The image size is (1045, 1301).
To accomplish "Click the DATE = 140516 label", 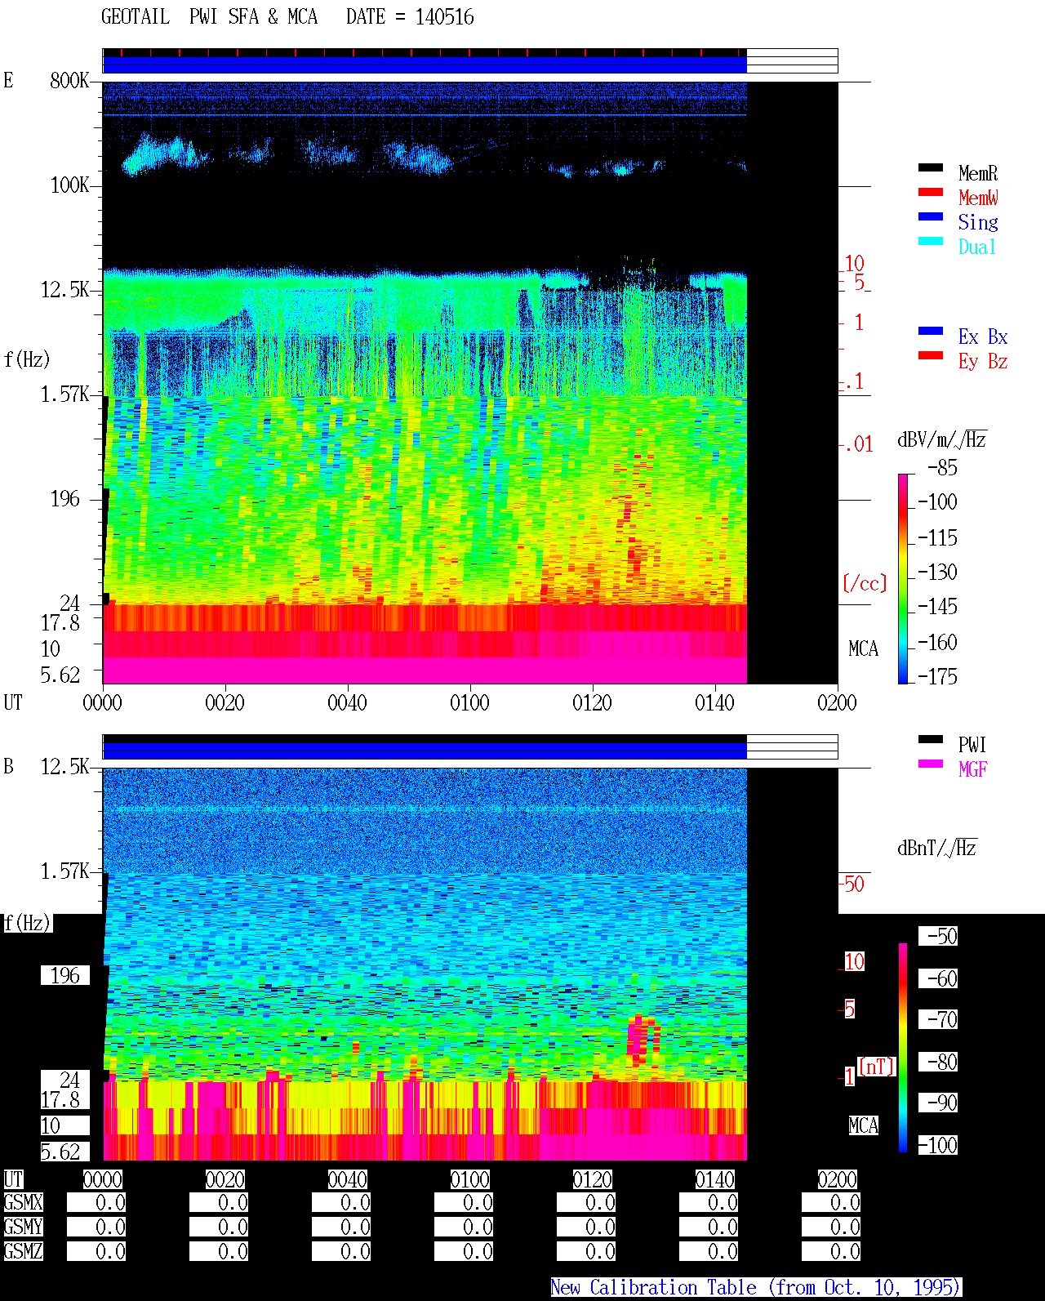I will [410, 17].
